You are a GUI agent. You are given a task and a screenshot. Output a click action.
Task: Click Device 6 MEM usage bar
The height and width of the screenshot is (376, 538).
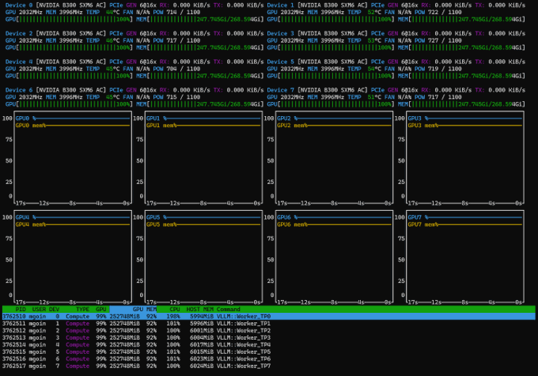tap(200, 104)
